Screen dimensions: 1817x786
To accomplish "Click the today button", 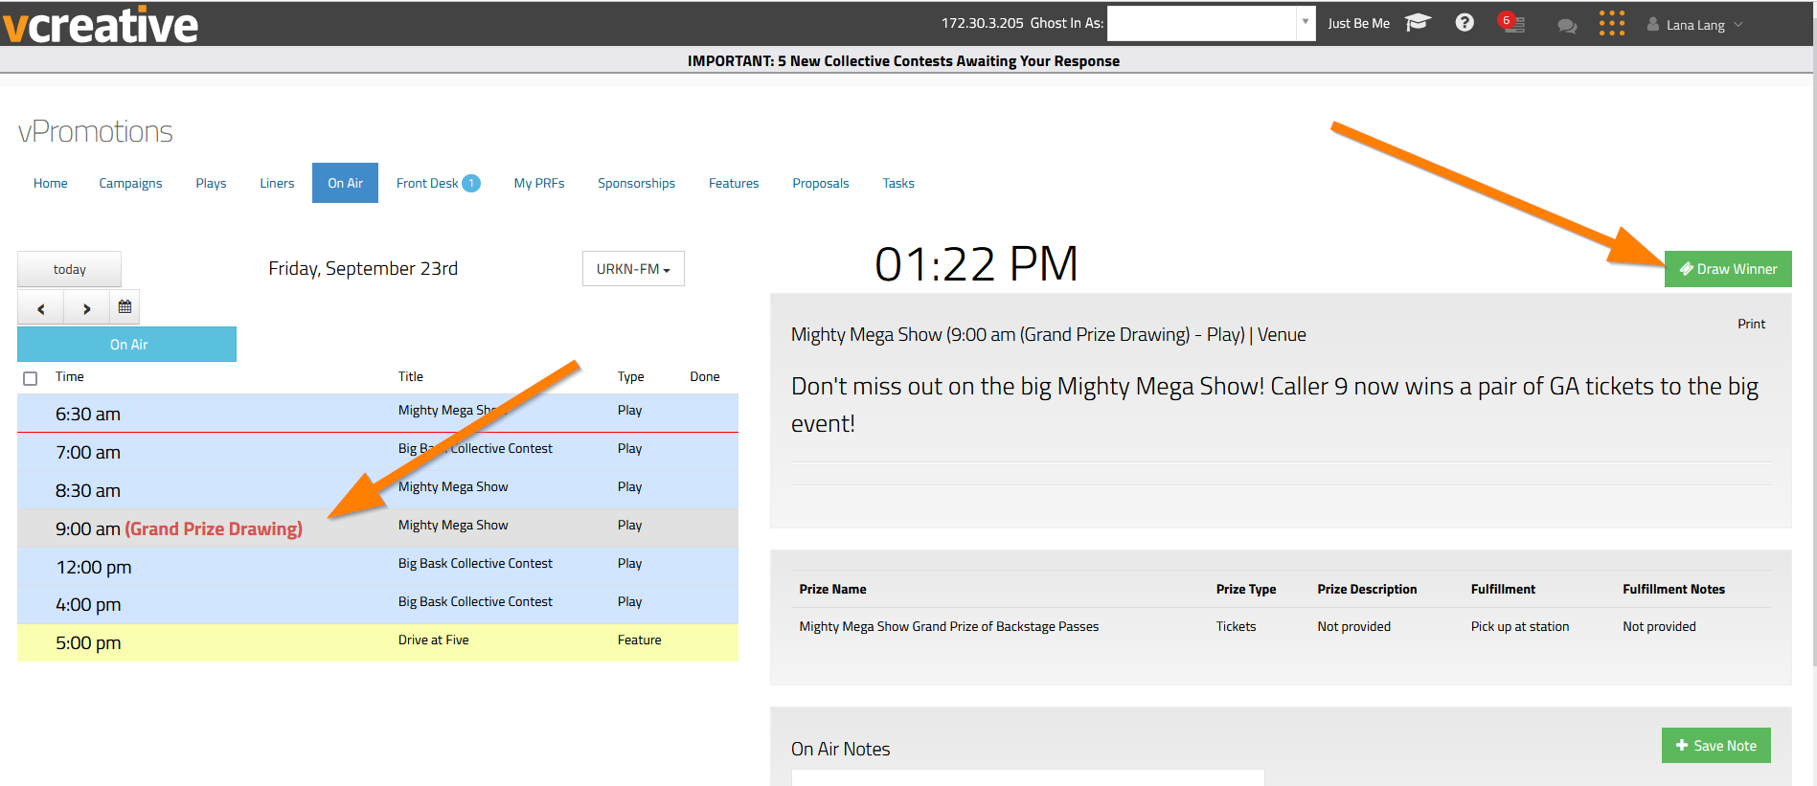I will [x=69, y=269].
